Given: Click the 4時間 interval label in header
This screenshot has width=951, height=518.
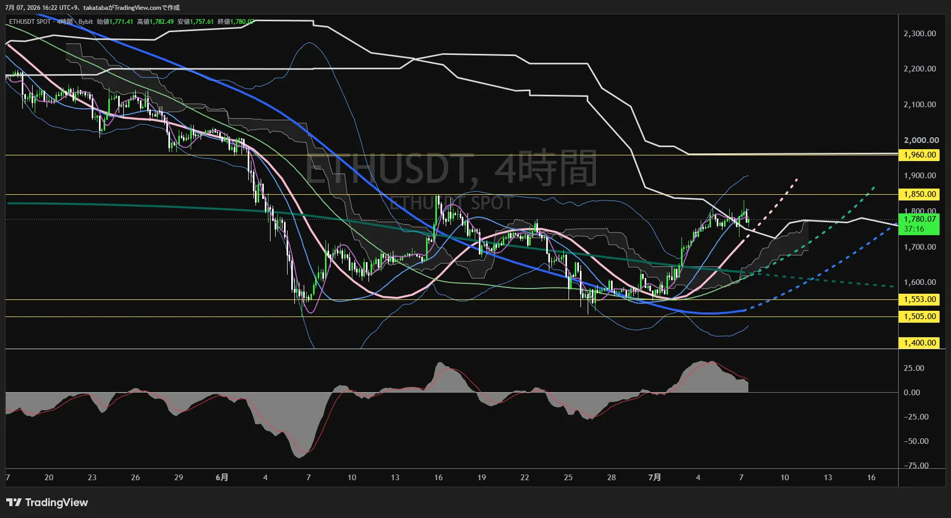Looking at the screenshot, I should (x=65, y=22).
